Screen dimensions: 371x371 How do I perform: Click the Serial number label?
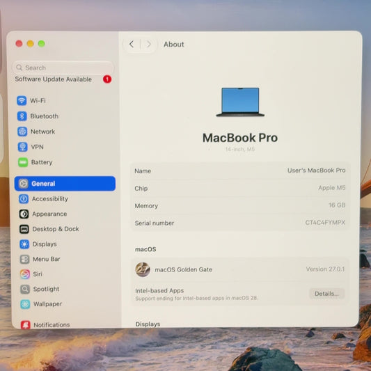point(155,223)
